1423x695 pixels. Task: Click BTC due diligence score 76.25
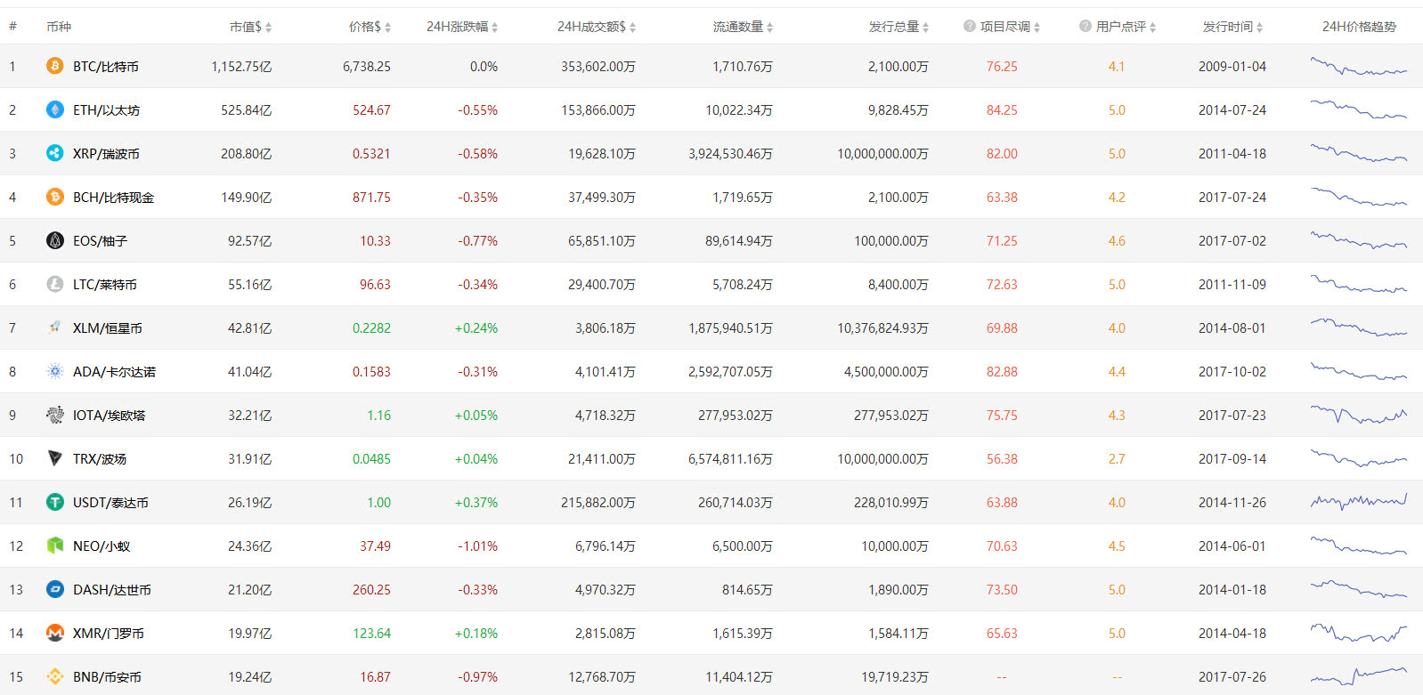click(x=1002, y=67)
